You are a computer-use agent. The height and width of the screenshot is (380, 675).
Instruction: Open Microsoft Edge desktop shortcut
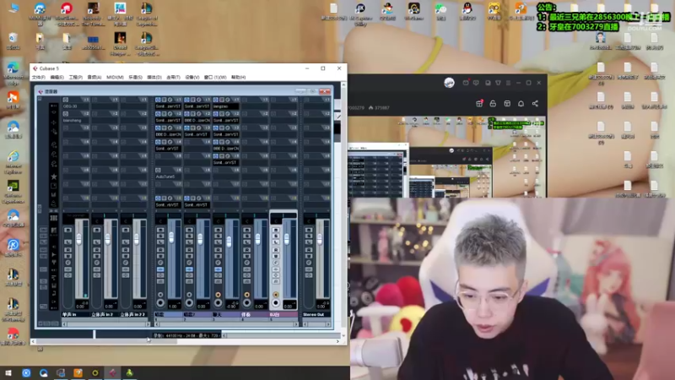click(13, 73)
